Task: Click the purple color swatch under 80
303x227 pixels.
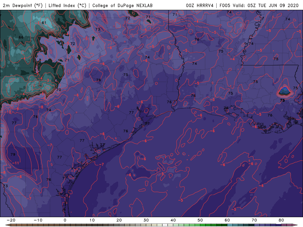Action: coord(284,225)
